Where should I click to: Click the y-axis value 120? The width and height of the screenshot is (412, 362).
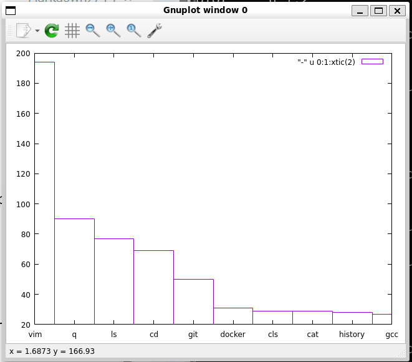pos(23,174)
